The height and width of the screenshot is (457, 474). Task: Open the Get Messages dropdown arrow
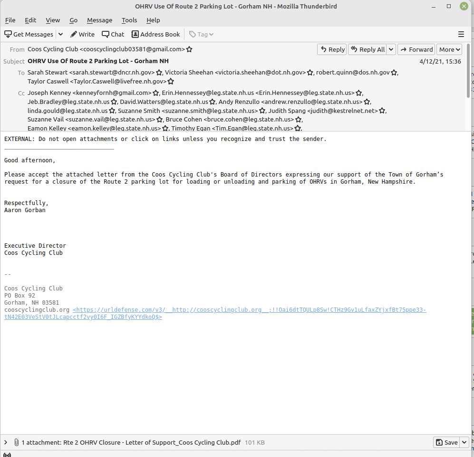point(60,34)
